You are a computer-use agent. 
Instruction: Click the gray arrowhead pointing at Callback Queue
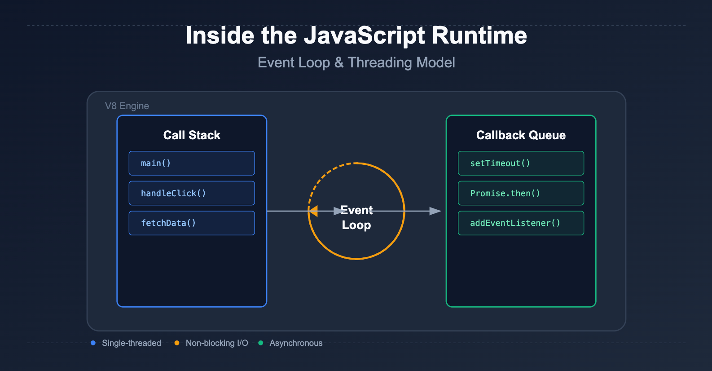point(435,211)
